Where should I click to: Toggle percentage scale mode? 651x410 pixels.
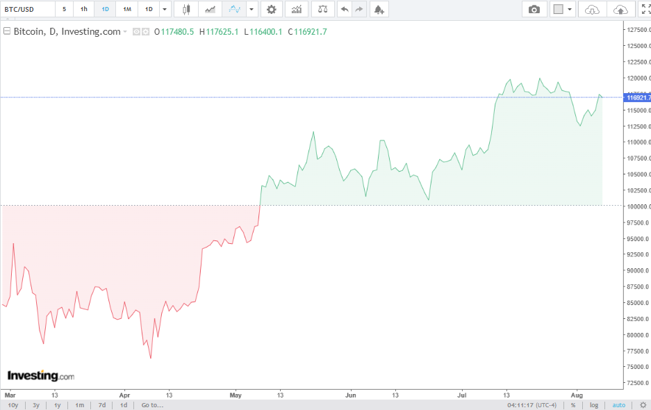[x=573, y=404]
